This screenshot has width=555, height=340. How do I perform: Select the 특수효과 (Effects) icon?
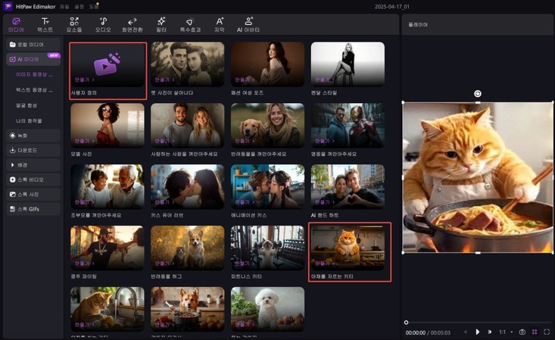(189, 24)
